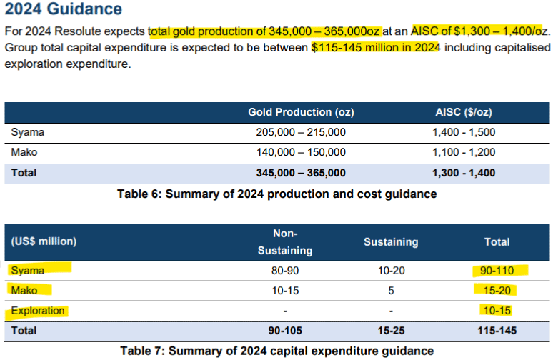Click Syama AISC value '1,400 - 1,500'
Viewport: 553px width, 360px height.
[463, 132]
